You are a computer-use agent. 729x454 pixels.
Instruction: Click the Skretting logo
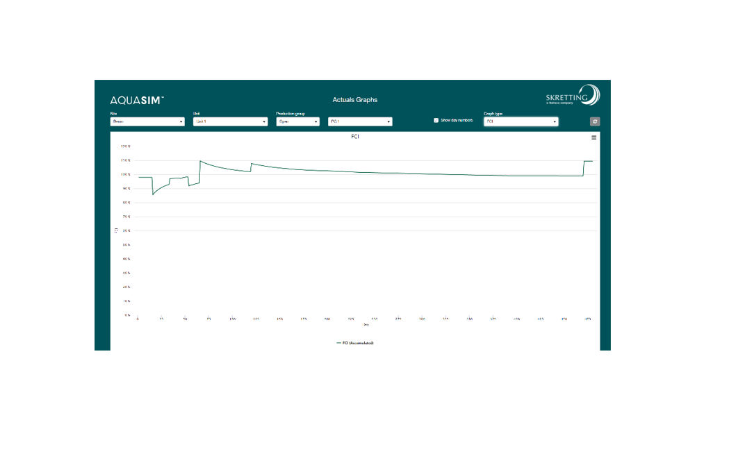(572, 96)
